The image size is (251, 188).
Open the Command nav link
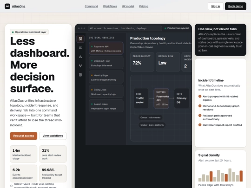click(91, 6)
